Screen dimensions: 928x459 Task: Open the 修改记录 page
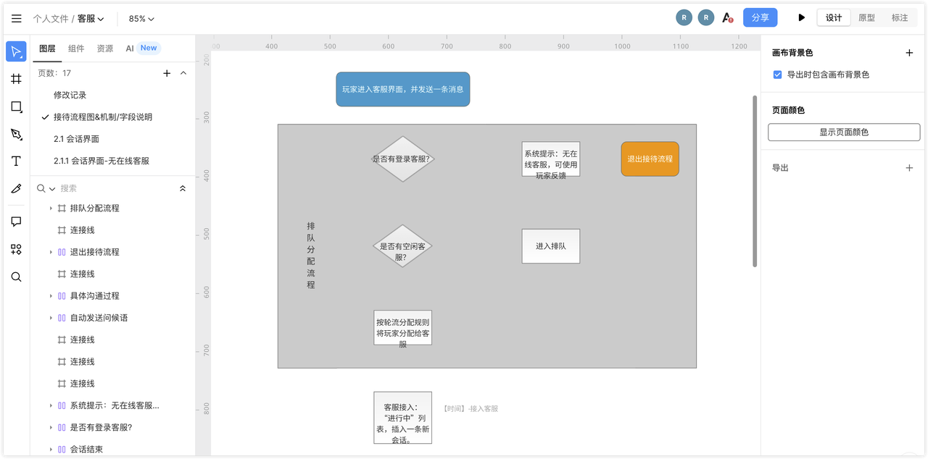tap(70, 95)
